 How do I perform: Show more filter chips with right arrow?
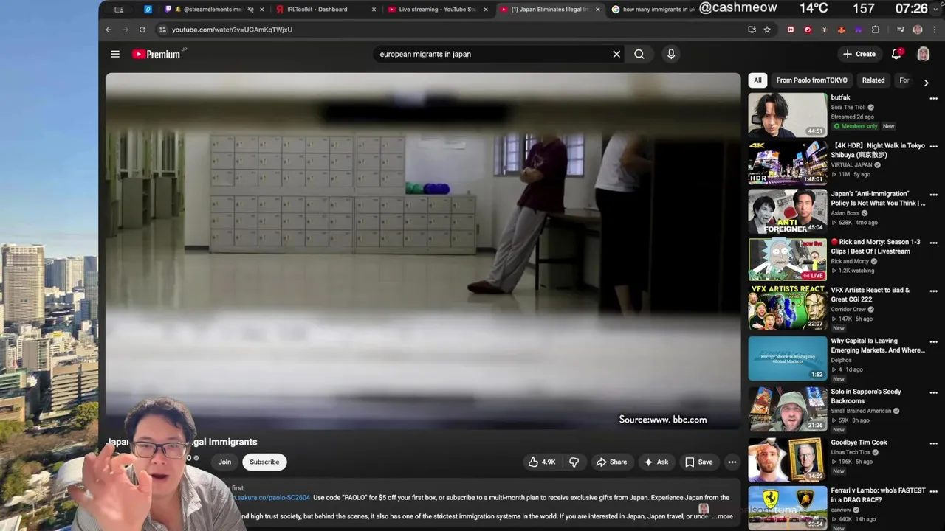(x=926, y=83)
